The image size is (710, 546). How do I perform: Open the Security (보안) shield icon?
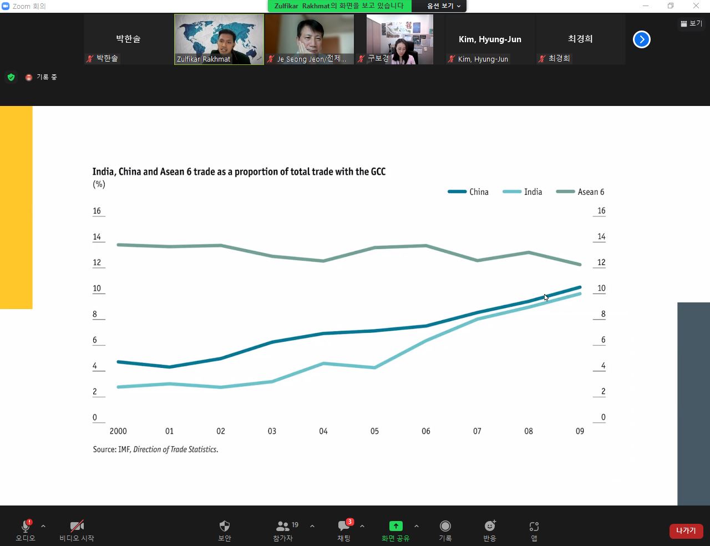(x=225, y=526)
